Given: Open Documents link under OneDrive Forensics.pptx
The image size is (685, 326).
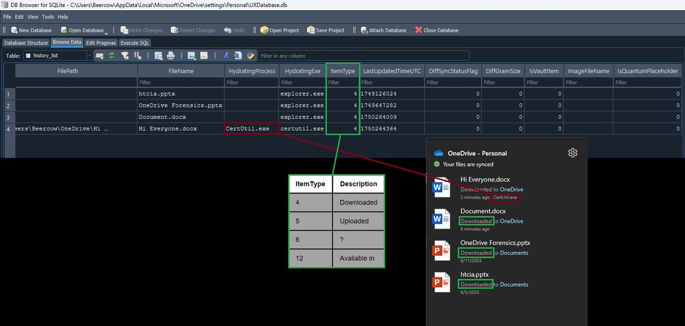Looking at the screenshot, I should point(514,252).
